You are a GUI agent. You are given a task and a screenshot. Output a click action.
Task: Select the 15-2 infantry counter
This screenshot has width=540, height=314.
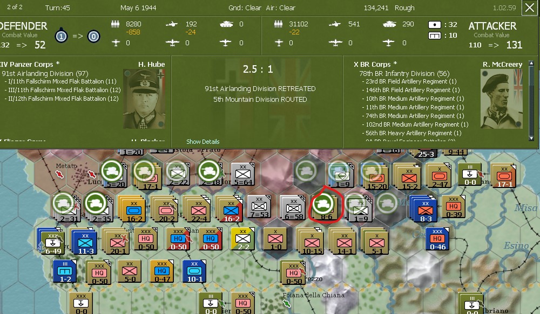408,176
